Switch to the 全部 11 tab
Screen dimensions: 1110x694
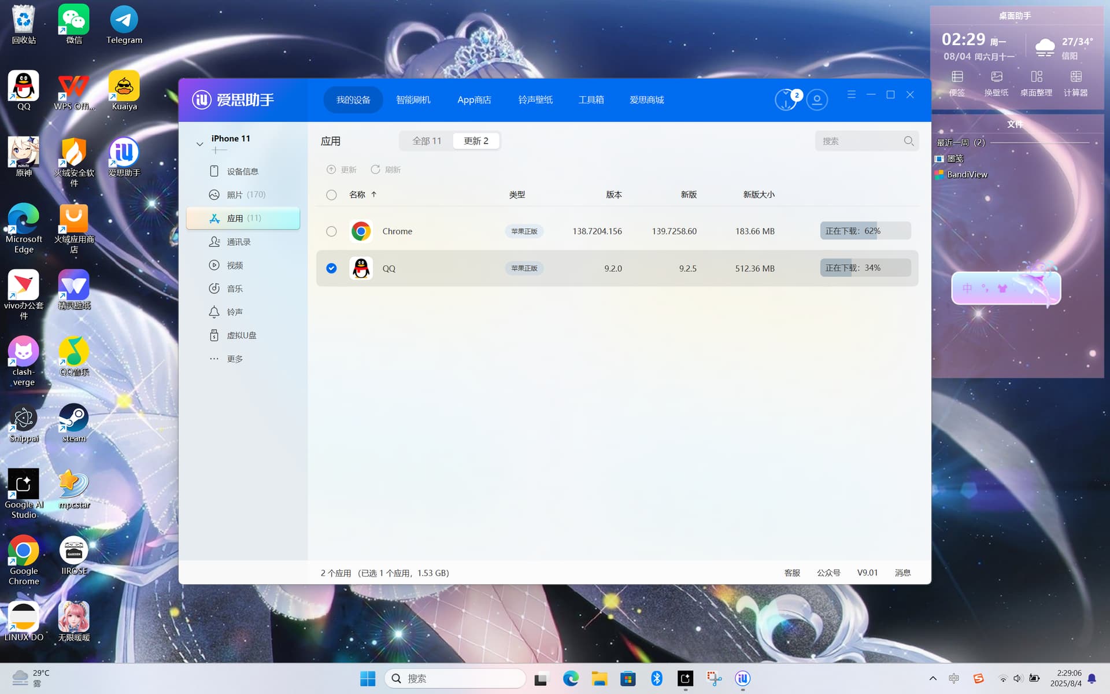[x=427, y=141]
